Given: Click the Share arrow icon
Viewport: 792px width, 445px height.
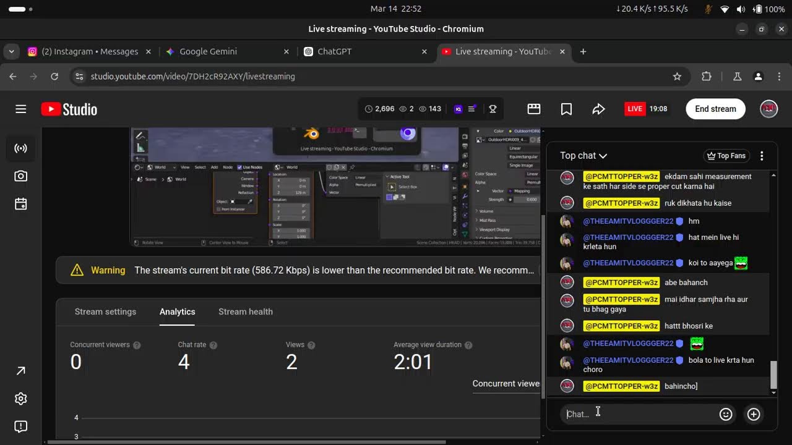Looking at the screenshot, I should click(598, 109).
